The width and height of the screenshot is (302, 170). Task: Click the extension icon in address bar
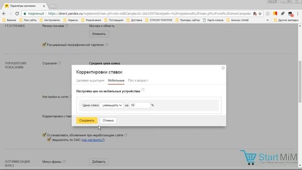tap(255, 14)
